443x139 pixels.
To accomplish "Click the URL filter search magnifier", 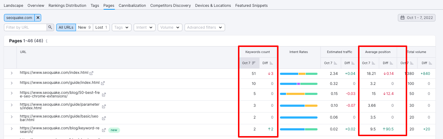I will coord(51,27).
